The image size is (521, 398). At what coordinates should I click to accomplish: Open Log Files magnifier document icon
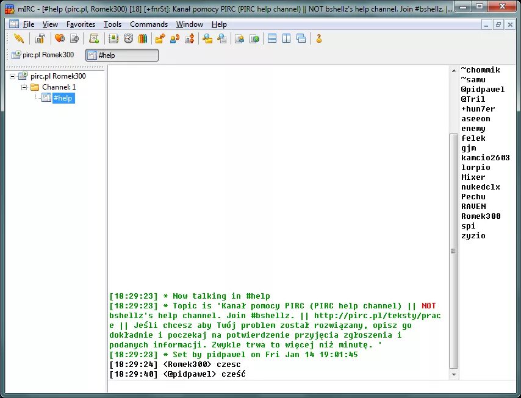222,39
